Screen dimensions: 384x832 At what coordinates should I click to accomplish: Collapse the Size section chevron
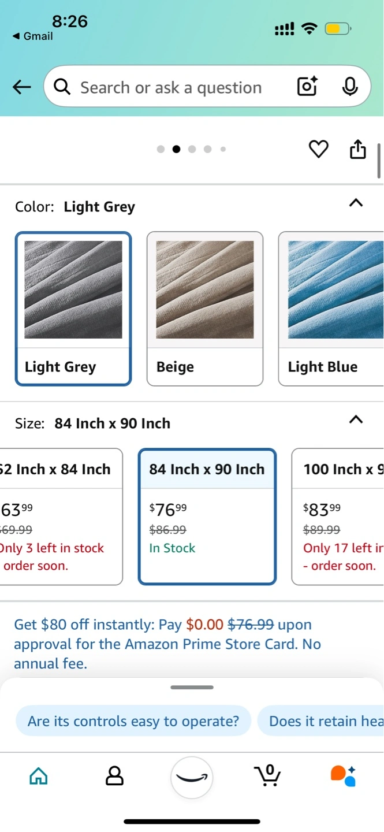(356, 419)
